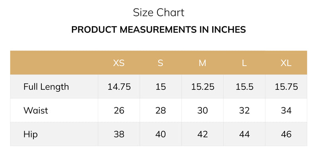Select waist value 26
This screenshot has width=318, height=157.
[119, 110]
